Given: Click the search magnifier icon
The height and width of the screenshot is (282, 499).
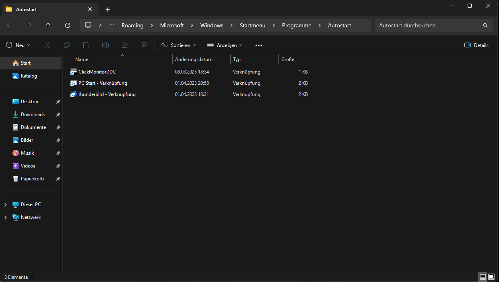Looking at the screenshot, I should pos(485,25).
